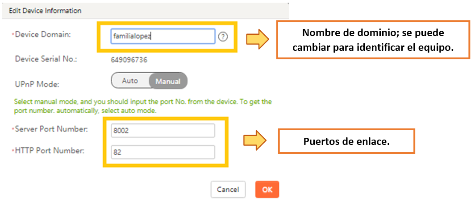Click the Server Port Number label
Viewport: 475px width, 202px height.
point(51,129)
